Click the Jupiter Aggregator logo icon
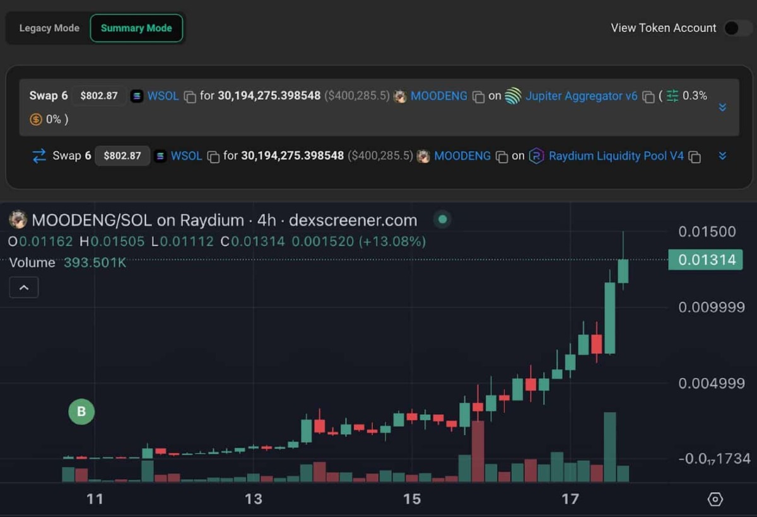 click(513, 96)
